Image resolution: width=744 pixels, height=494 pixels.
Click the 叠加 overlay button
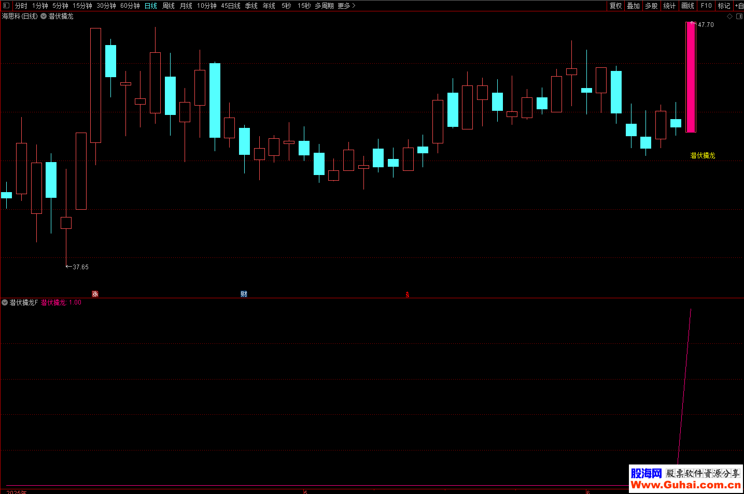pyautogui.click(x=634, y=6)
